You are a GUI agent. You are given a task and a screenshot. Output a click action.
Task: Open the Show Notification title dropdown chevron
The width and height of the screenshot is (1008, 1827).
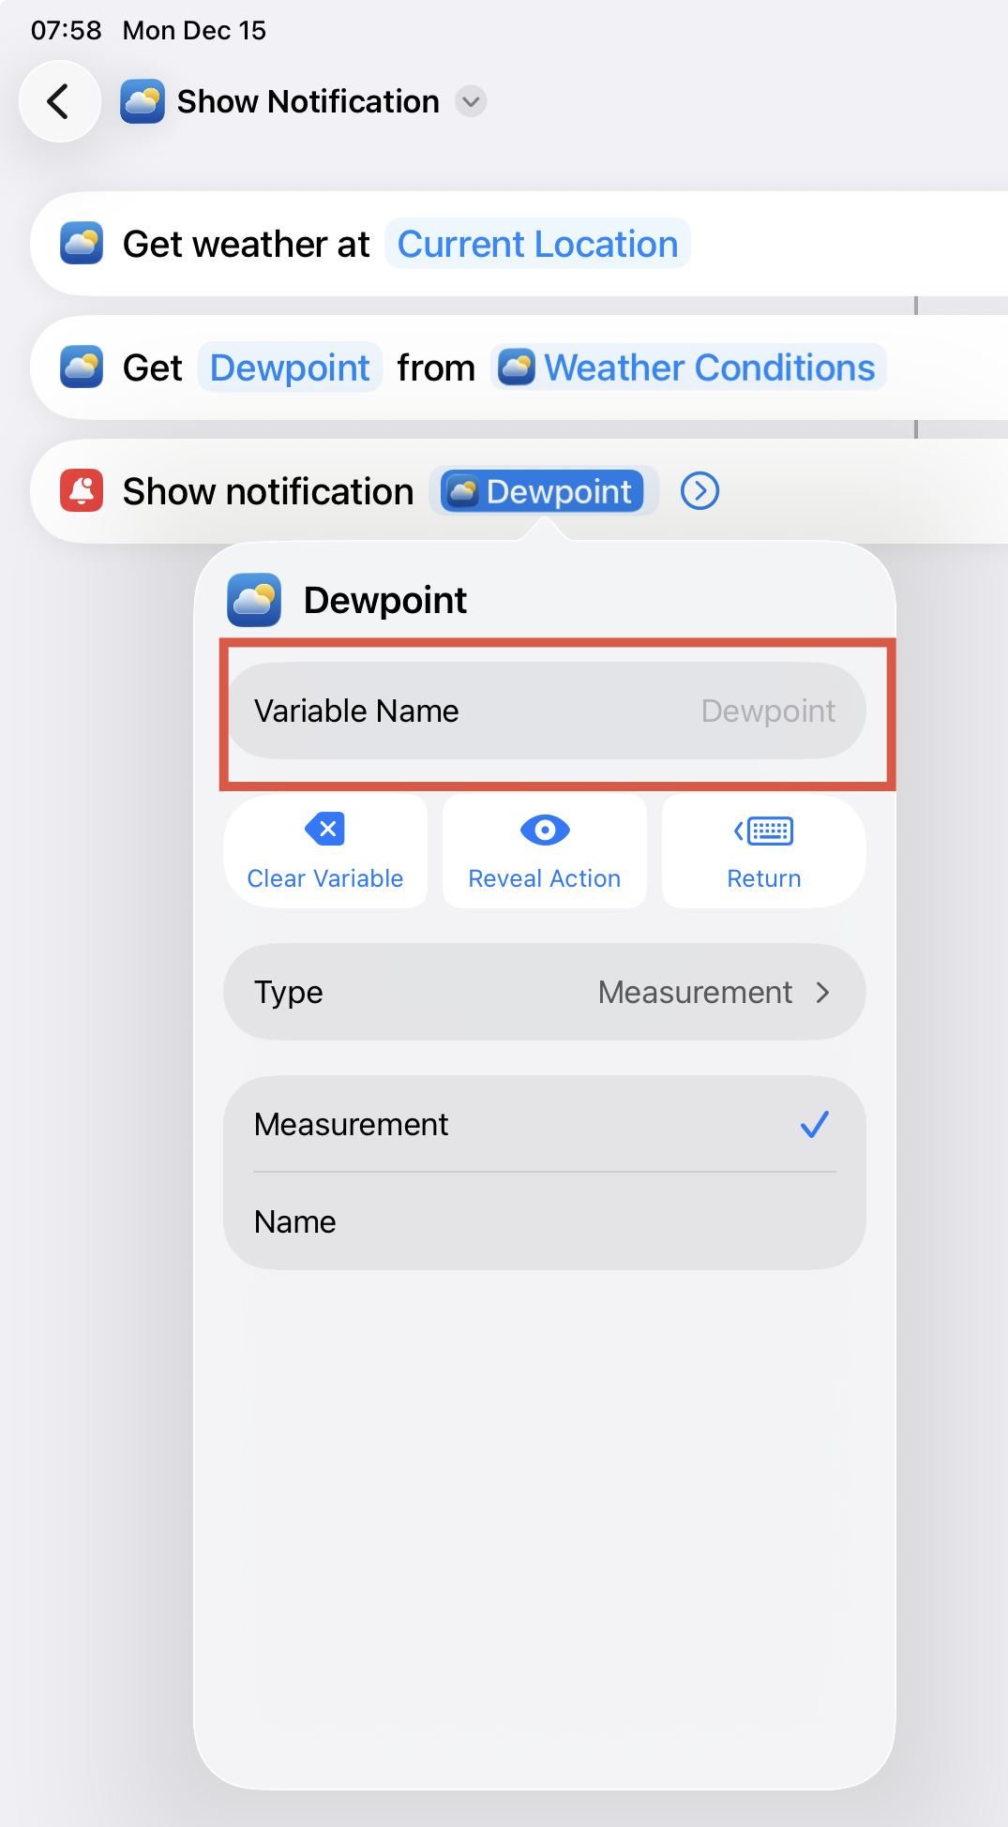[x=471, y=101]
